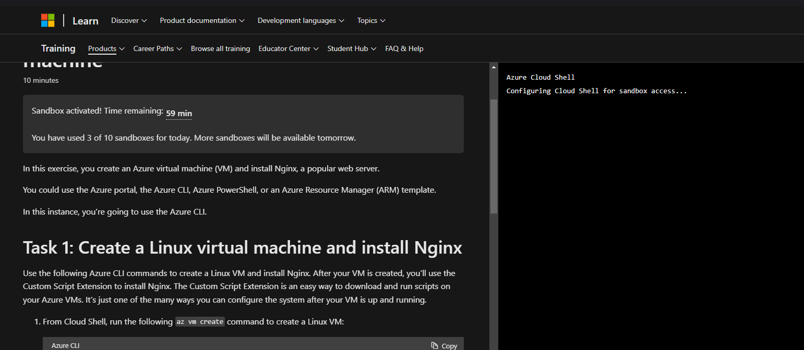Click the Microsoft logo icon
The image size is (804, 350).
[x=48, y=20]
